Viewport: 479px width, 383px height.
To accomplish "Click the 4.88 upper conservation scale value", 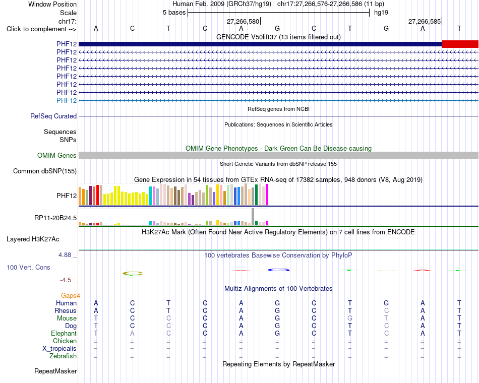I will pos(65,255).
